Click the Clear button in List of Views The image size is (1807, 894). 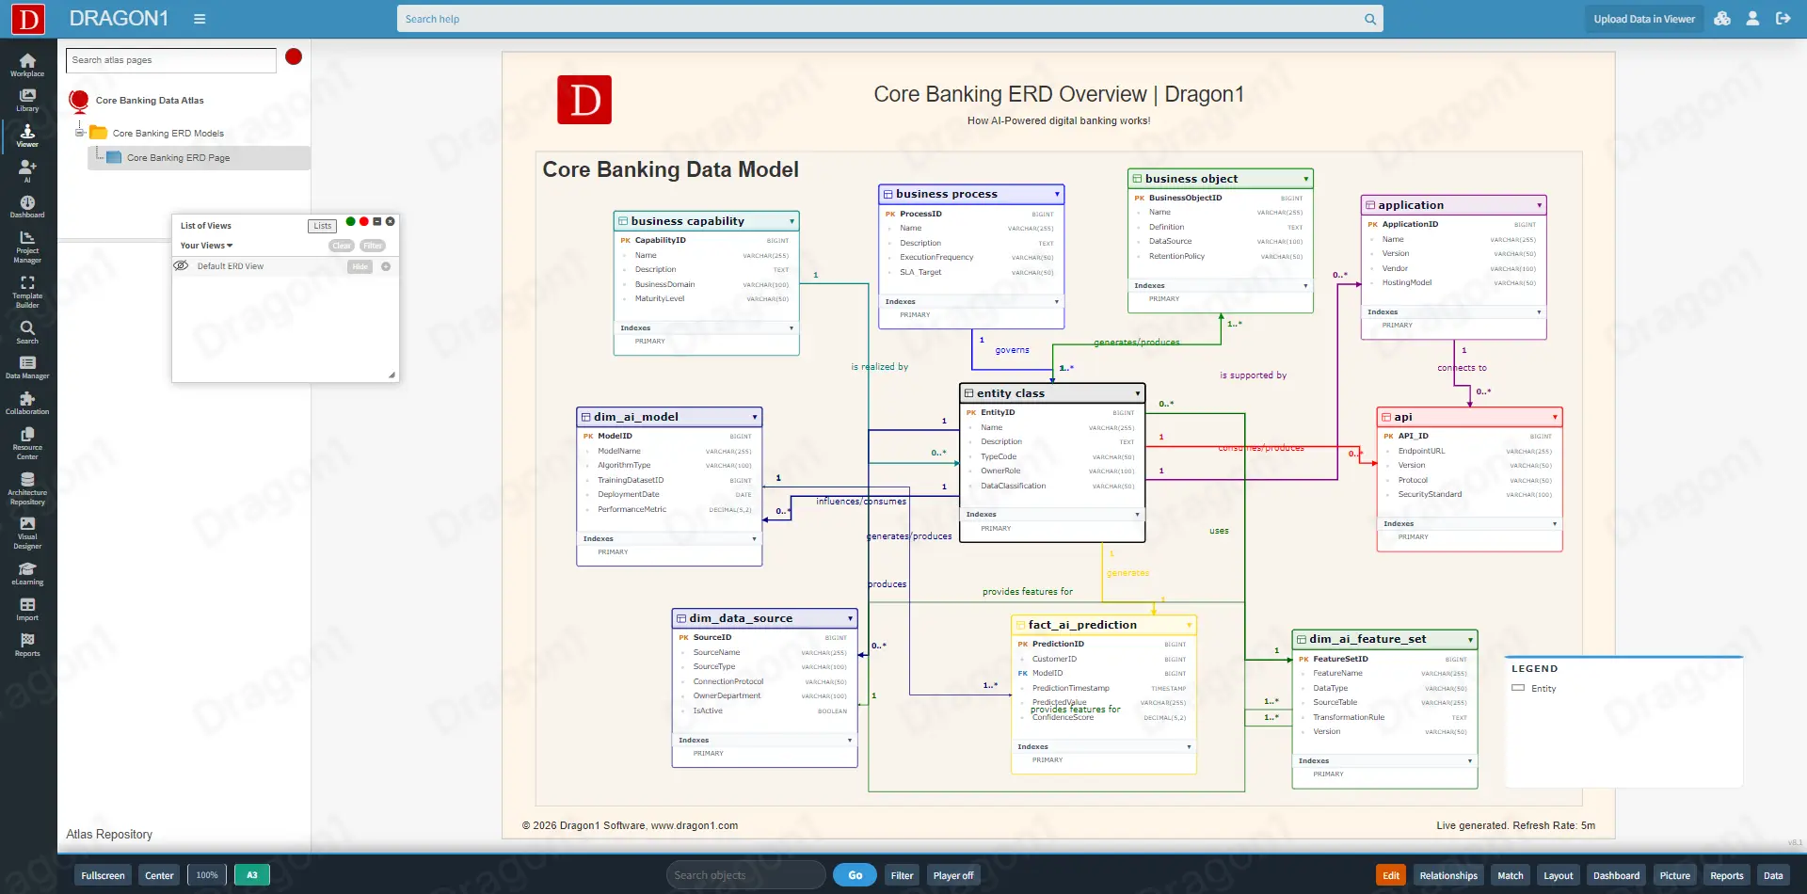coord(342,246)
